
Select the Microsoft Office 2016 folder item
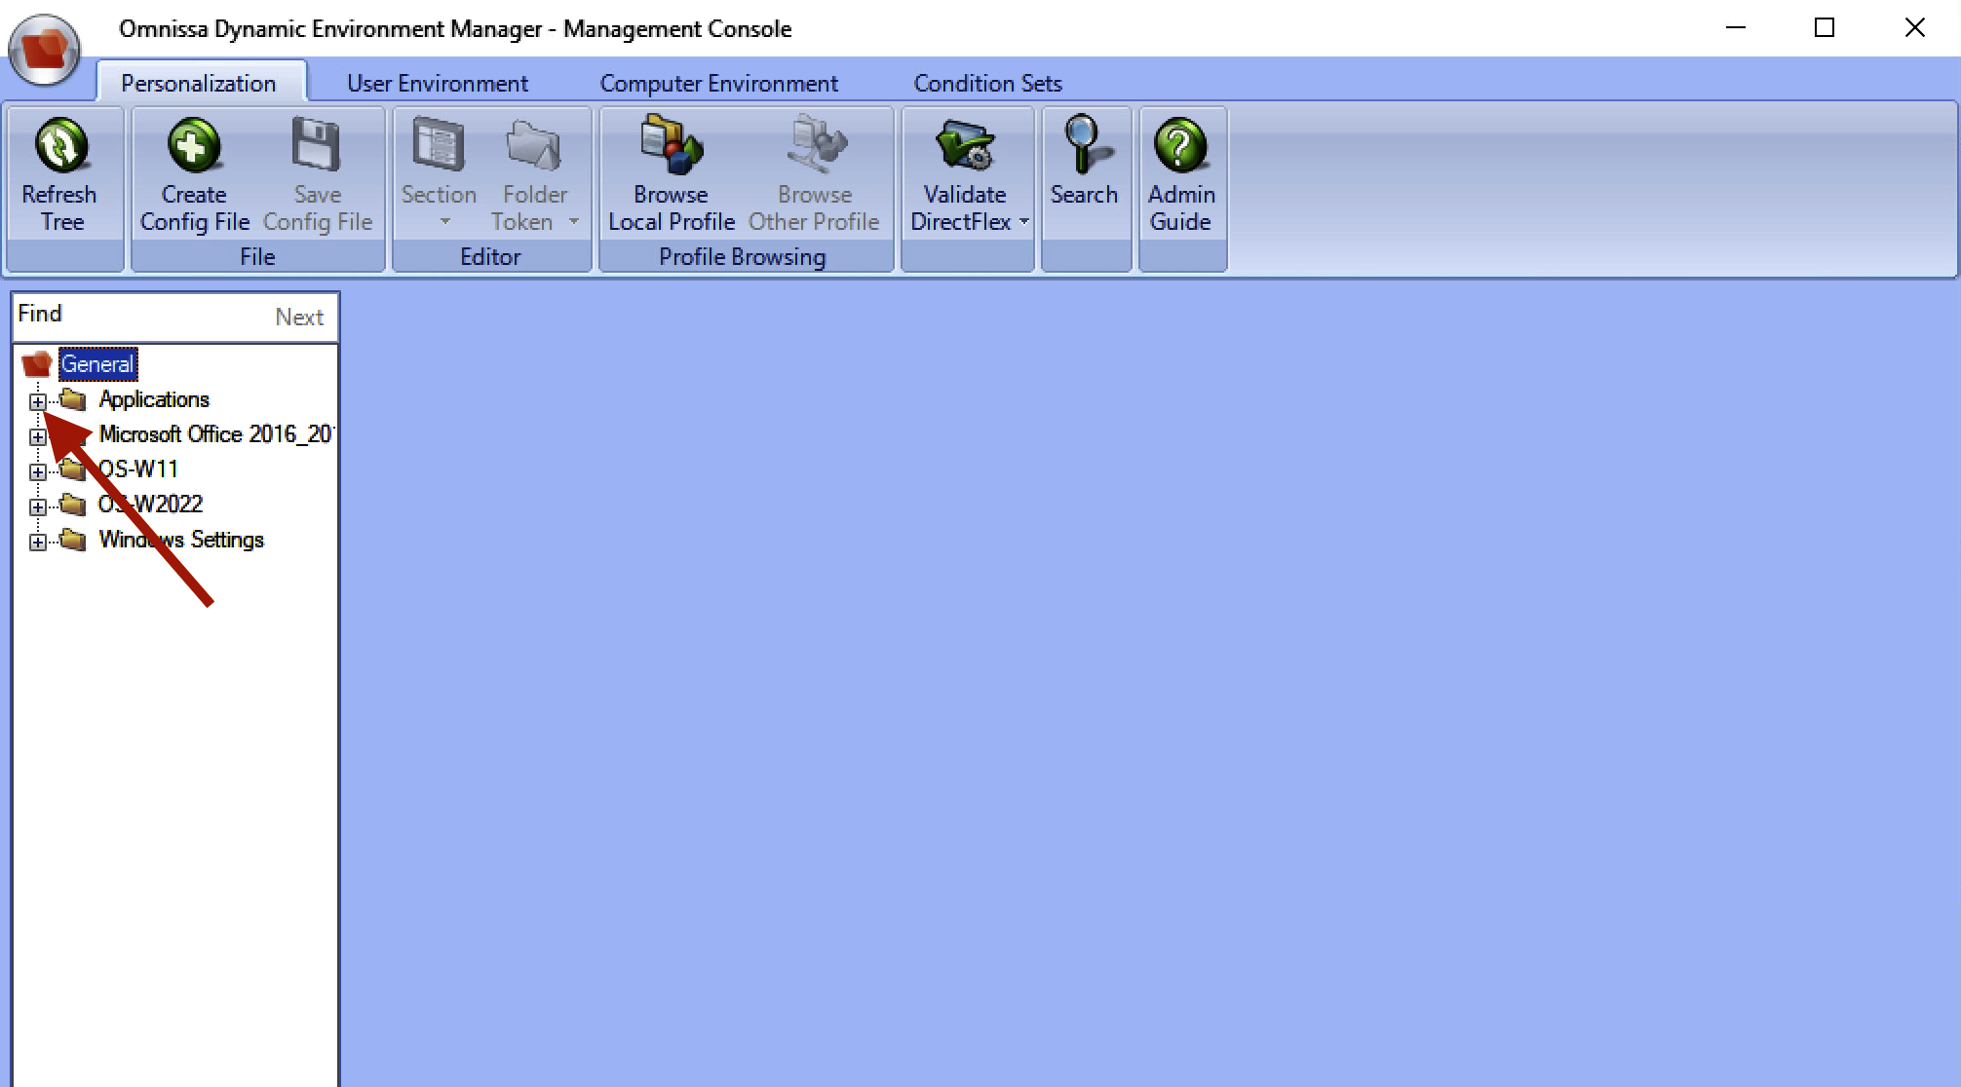(x=214, y=434)
